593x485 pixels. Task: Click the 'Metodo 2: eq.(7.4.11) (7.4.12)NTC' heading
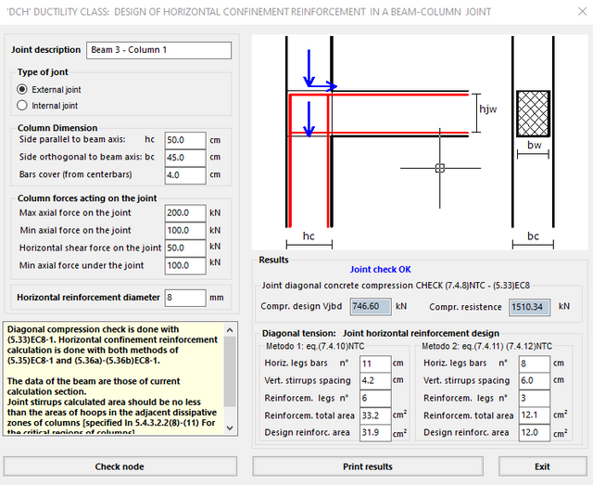click(486, 346)
